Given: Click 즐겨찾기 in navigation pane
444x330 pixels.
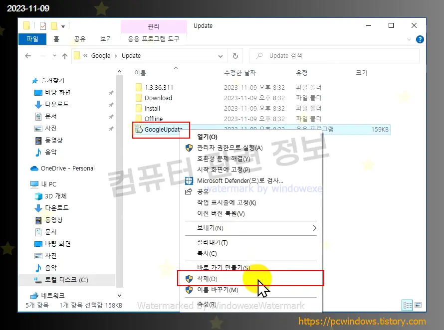Looking at the screenshot, I should [53, 80].
